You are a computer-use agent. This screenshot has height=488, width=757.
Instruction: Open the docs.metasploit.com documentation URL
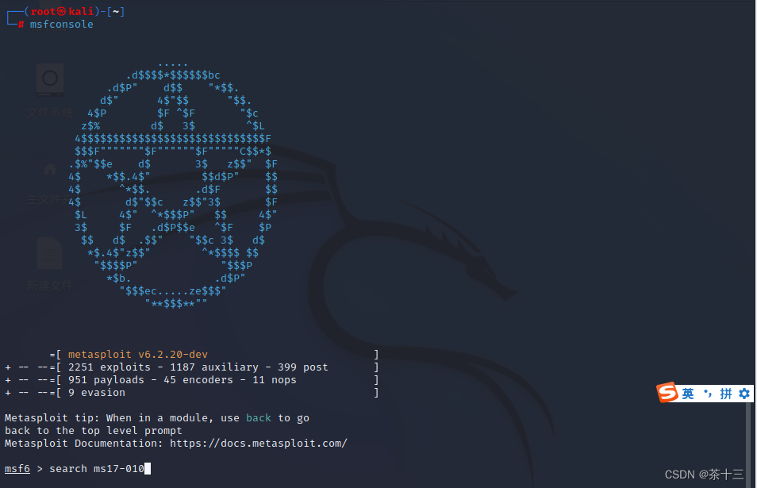tap(259, 443)
